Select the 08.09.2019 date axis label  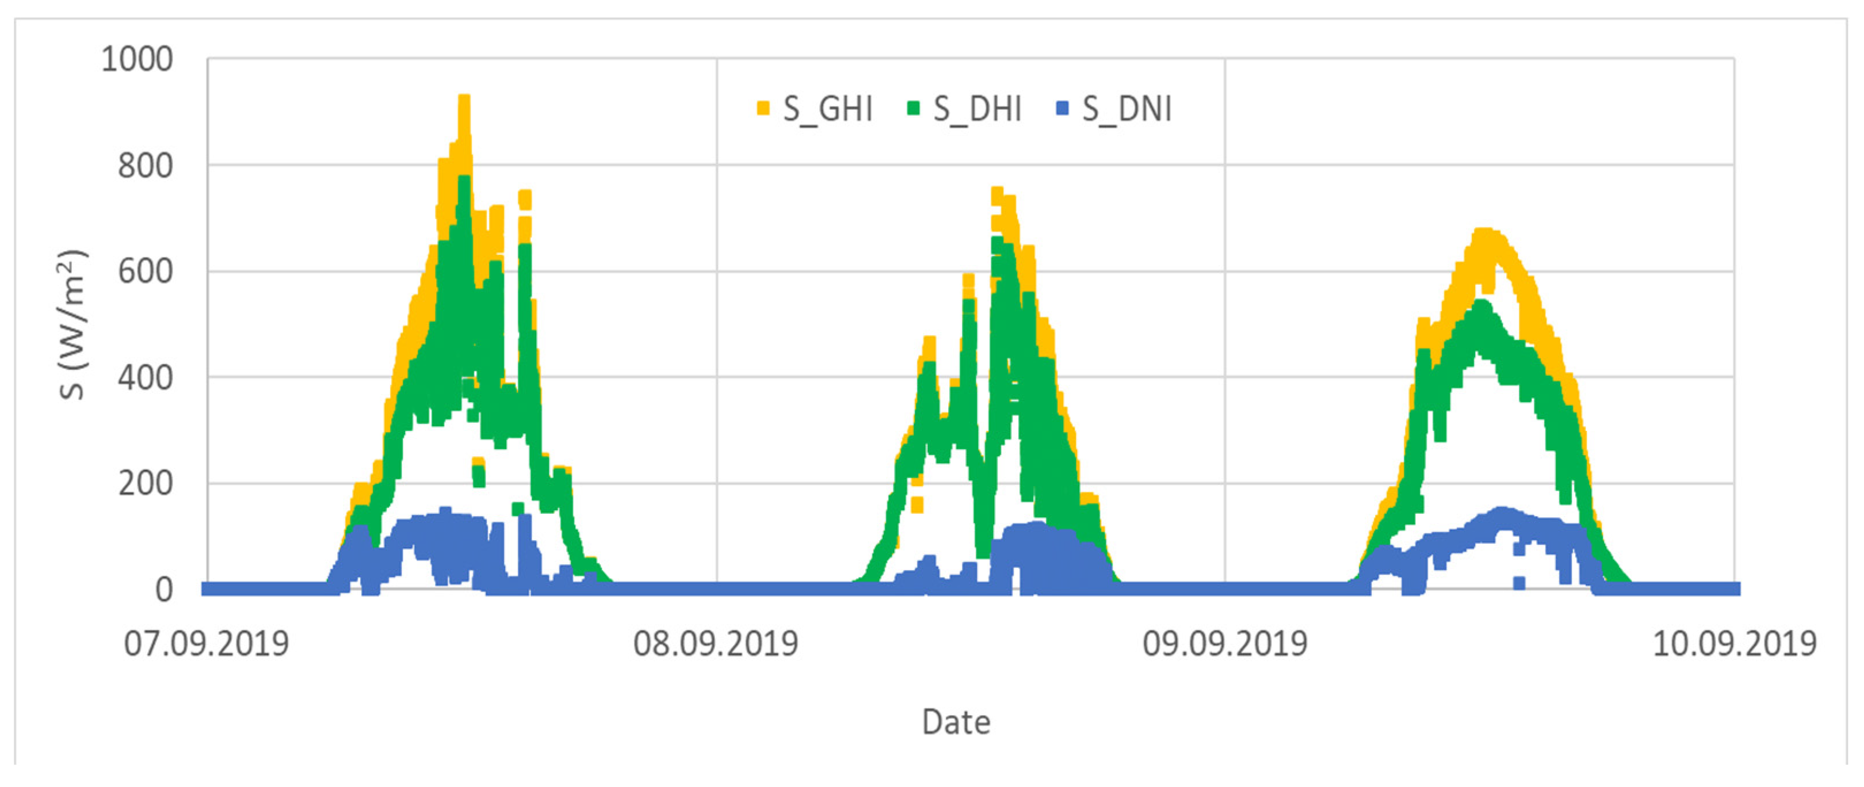(x=716, y=643)
